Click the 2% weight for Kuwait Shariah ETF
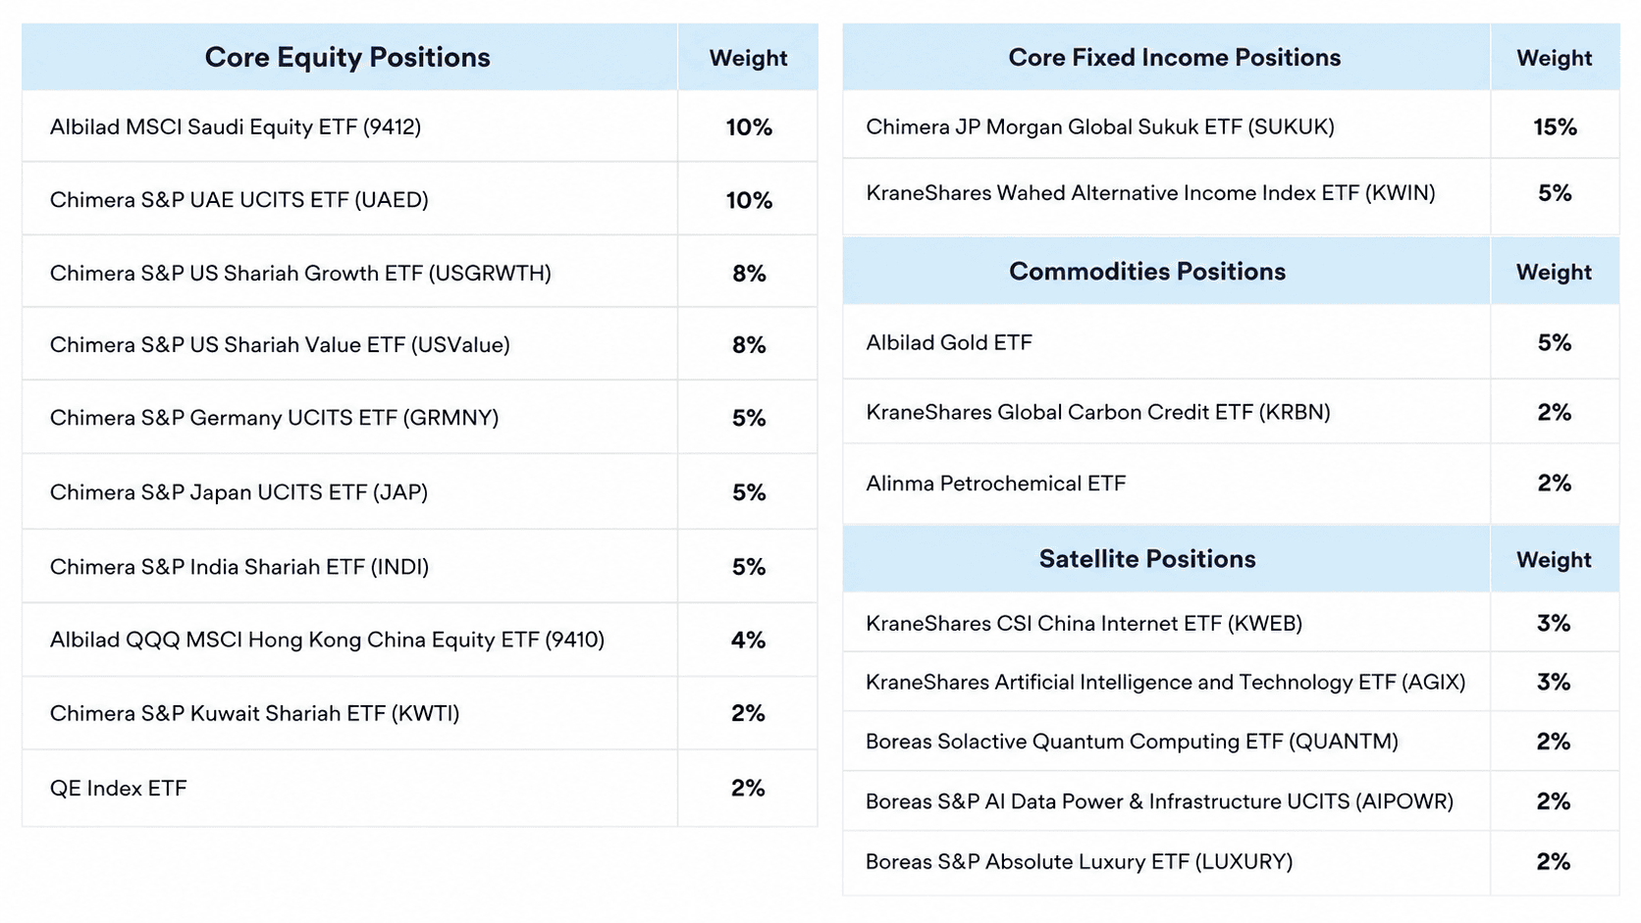 748,713
